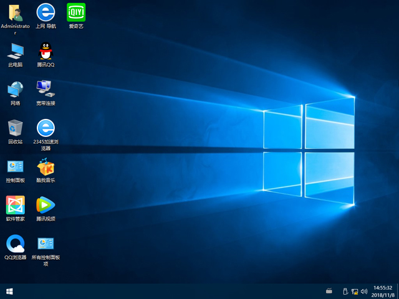The width and height of the screenshot is (399, 299).
Task: Open the Administrator folder icon
Action: point(15,12)
